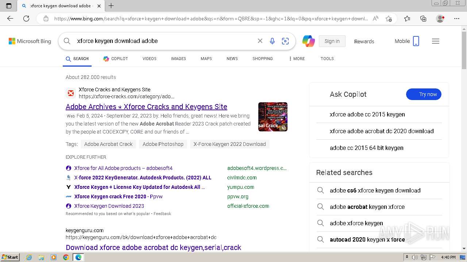467x262 pixels.
Task: Expand the MORE search categories menu
Action: [x=297, y=59]
